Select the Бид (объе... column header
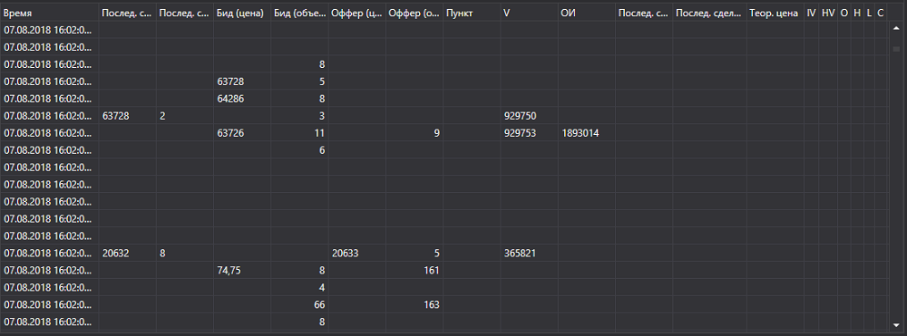This screenshot has width=907, height=336. coord(299,13)
